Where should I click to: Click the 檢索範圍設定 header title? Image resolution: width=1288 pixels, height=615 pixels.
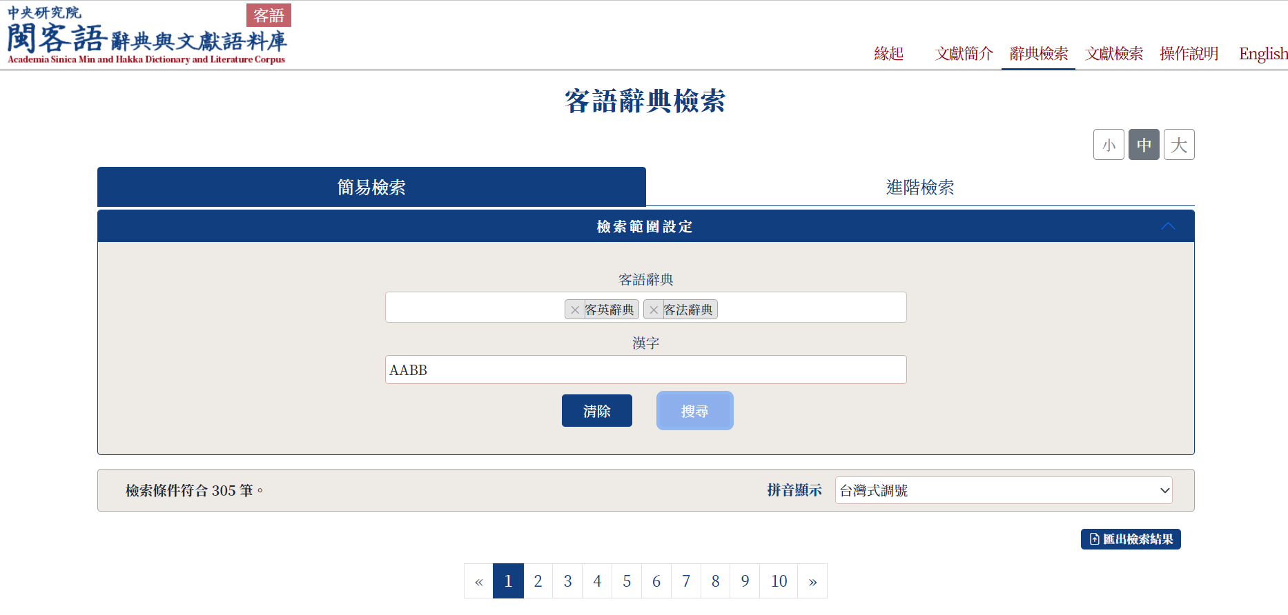(645, 226)
